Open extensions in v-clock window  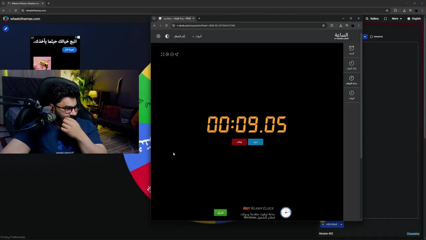pyautogui.click(x=332, y=25)
